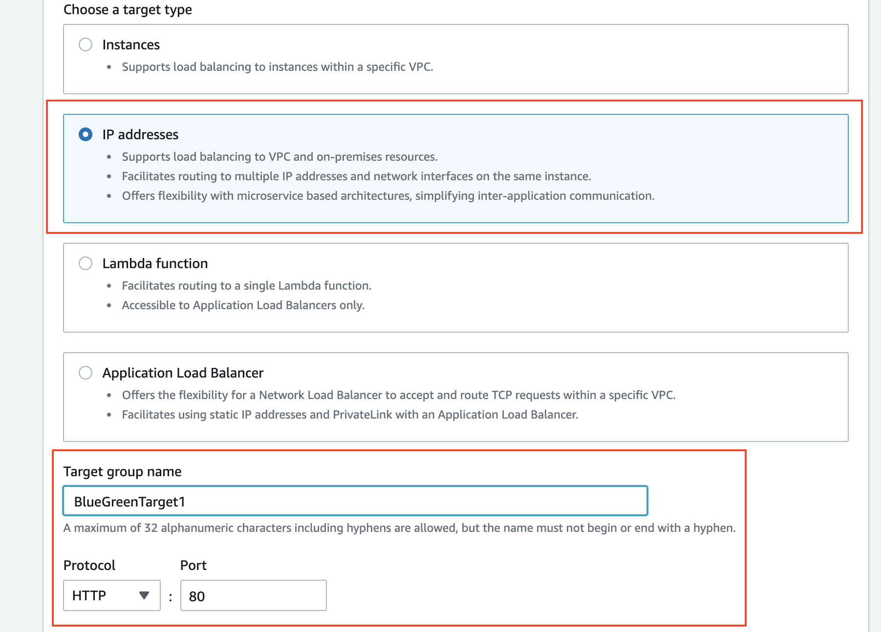Click inside the Port number field
Screen dimensions: 881x632
pyautogui.click(x=253, y=595)
